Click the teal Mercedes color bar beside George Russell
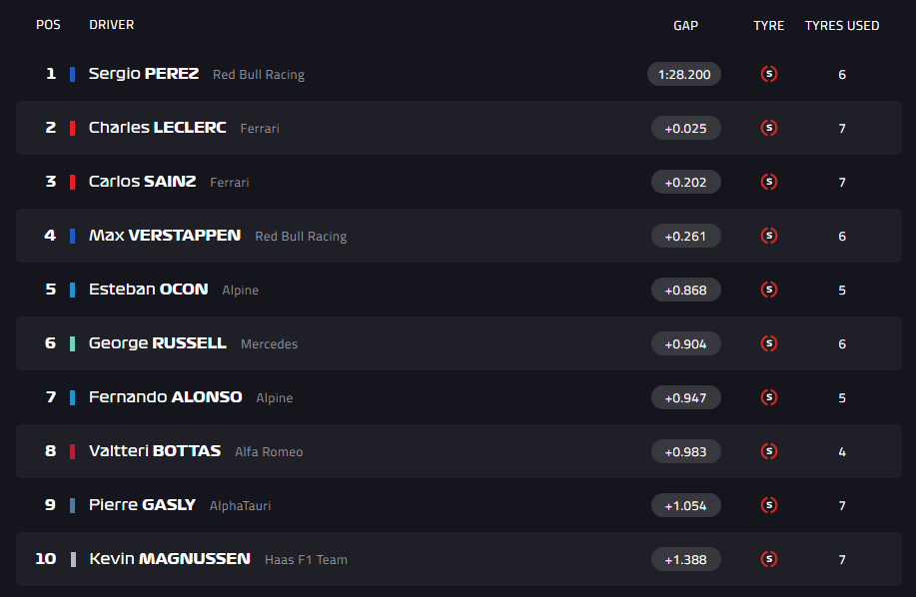Screen dimensions: 916x597 (73, 343)
